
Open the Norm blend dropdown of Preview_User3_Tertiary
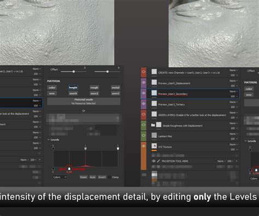233,102
